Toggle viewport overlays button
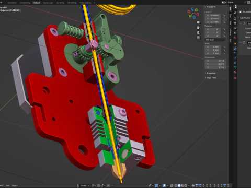Viewport: 251px width, 188px height. pos(164,185)
